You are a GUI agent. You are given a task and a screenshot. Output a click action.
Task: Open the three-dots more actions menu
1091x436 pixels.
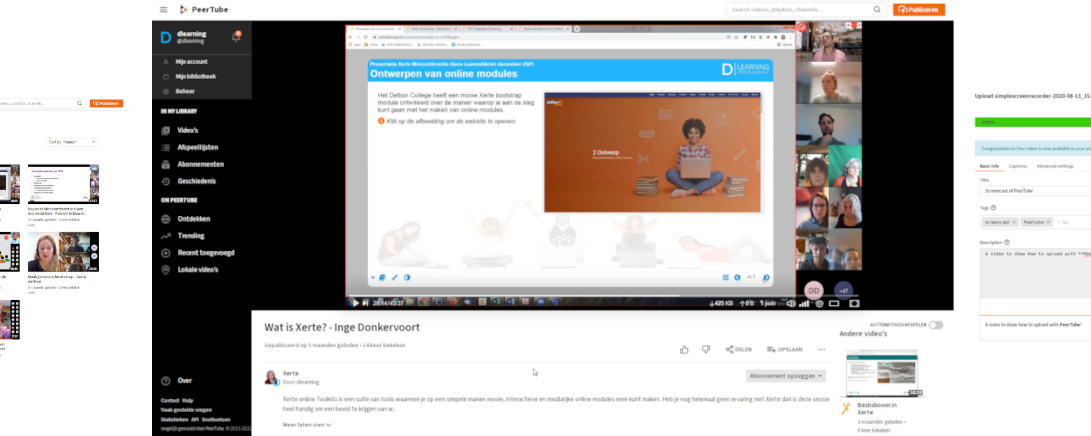click(x=822, y=349)
